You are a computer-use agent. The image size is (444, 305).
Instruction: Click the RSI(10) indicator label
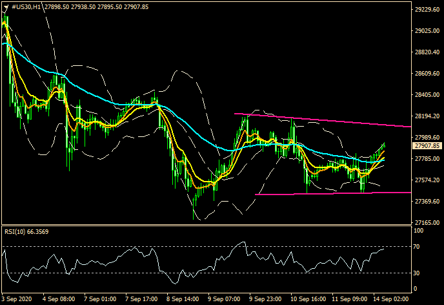pos(26,232)
